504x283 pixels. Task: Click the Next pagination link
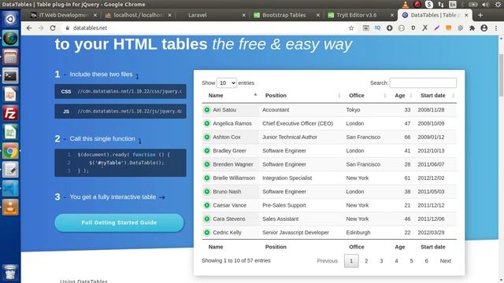[x=446, y=261]
